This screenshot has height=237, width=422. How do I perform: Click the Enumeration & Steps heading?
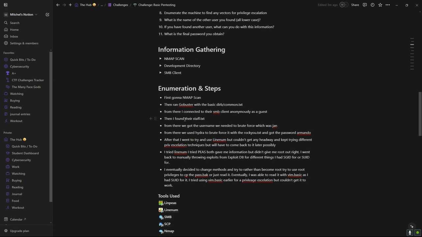coord(189,88)
